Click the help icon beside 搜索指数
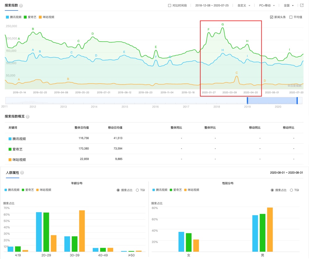 (21, 6)
